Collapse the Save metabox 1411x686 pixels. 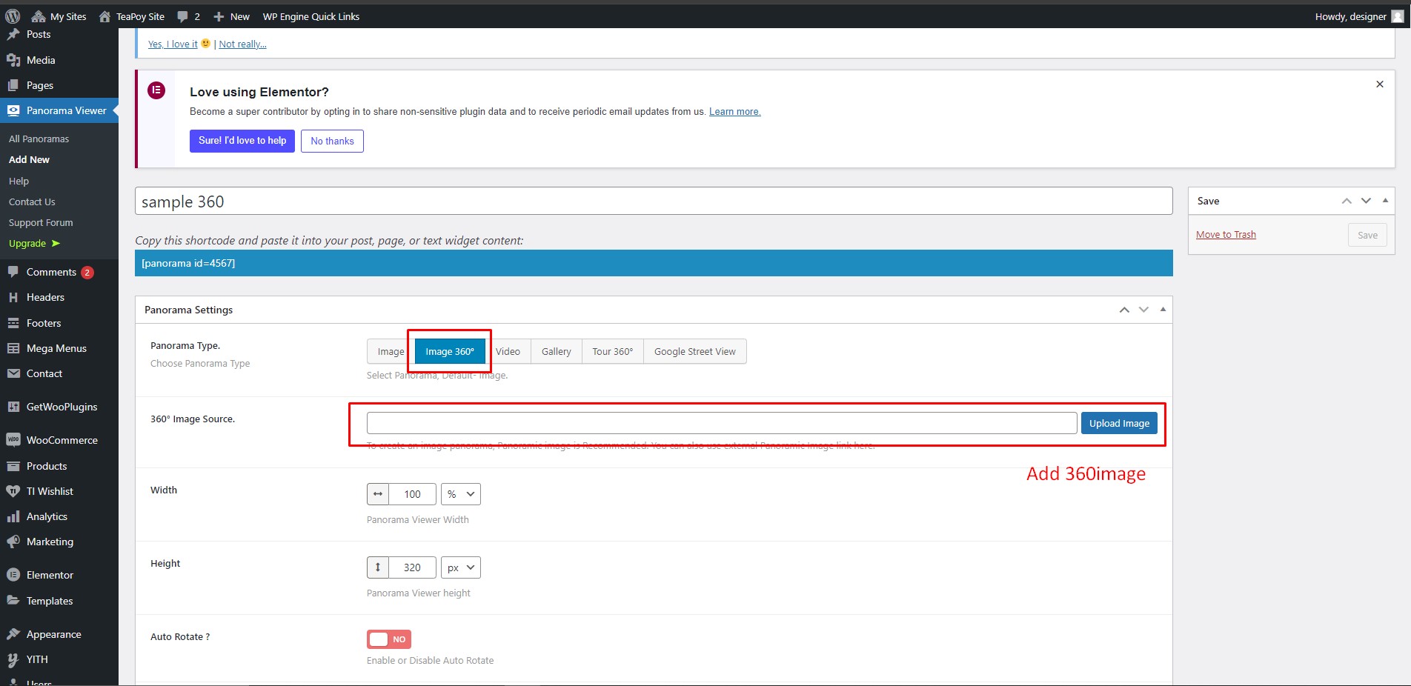(x=1385, y=200)
